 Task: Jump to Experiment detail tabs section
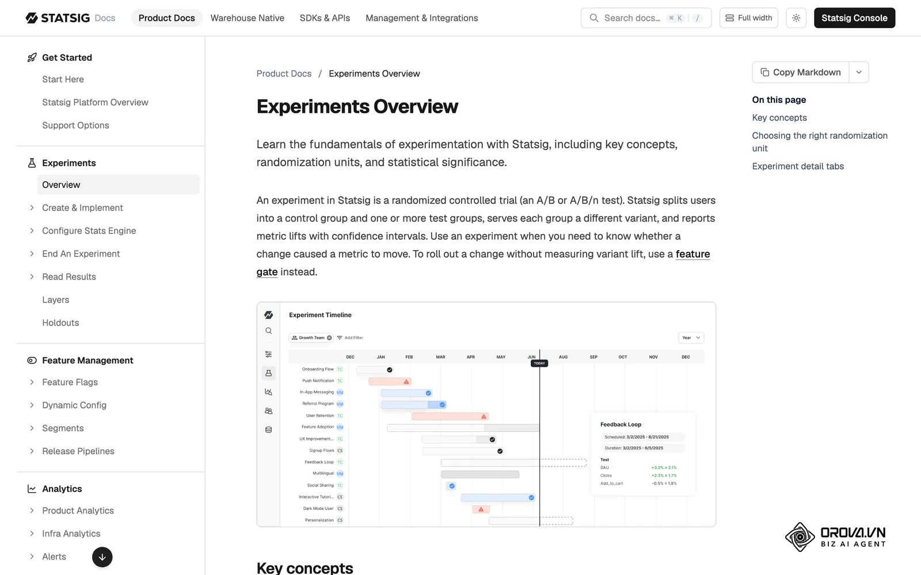tap(798, 166)
